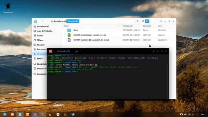Click the Pasta Pessoal breadcrumb
Image resolution: width=208 pixels, height=117 pixels.
coord(58,21)
